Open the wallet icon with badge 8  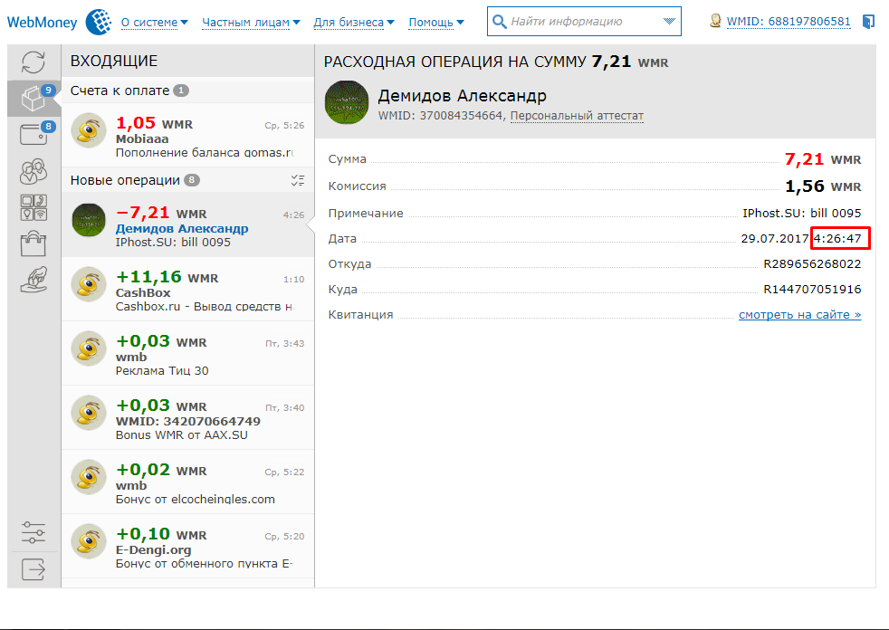[x=33, y=135]
